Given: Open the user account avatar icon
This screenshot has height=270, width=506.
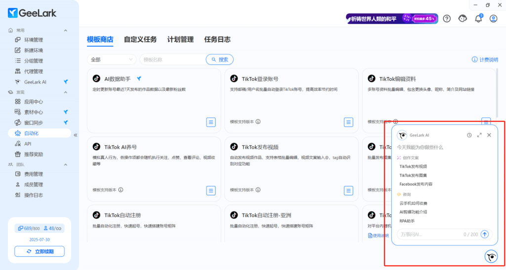Looking at the screenshot, I should (493, 19).
